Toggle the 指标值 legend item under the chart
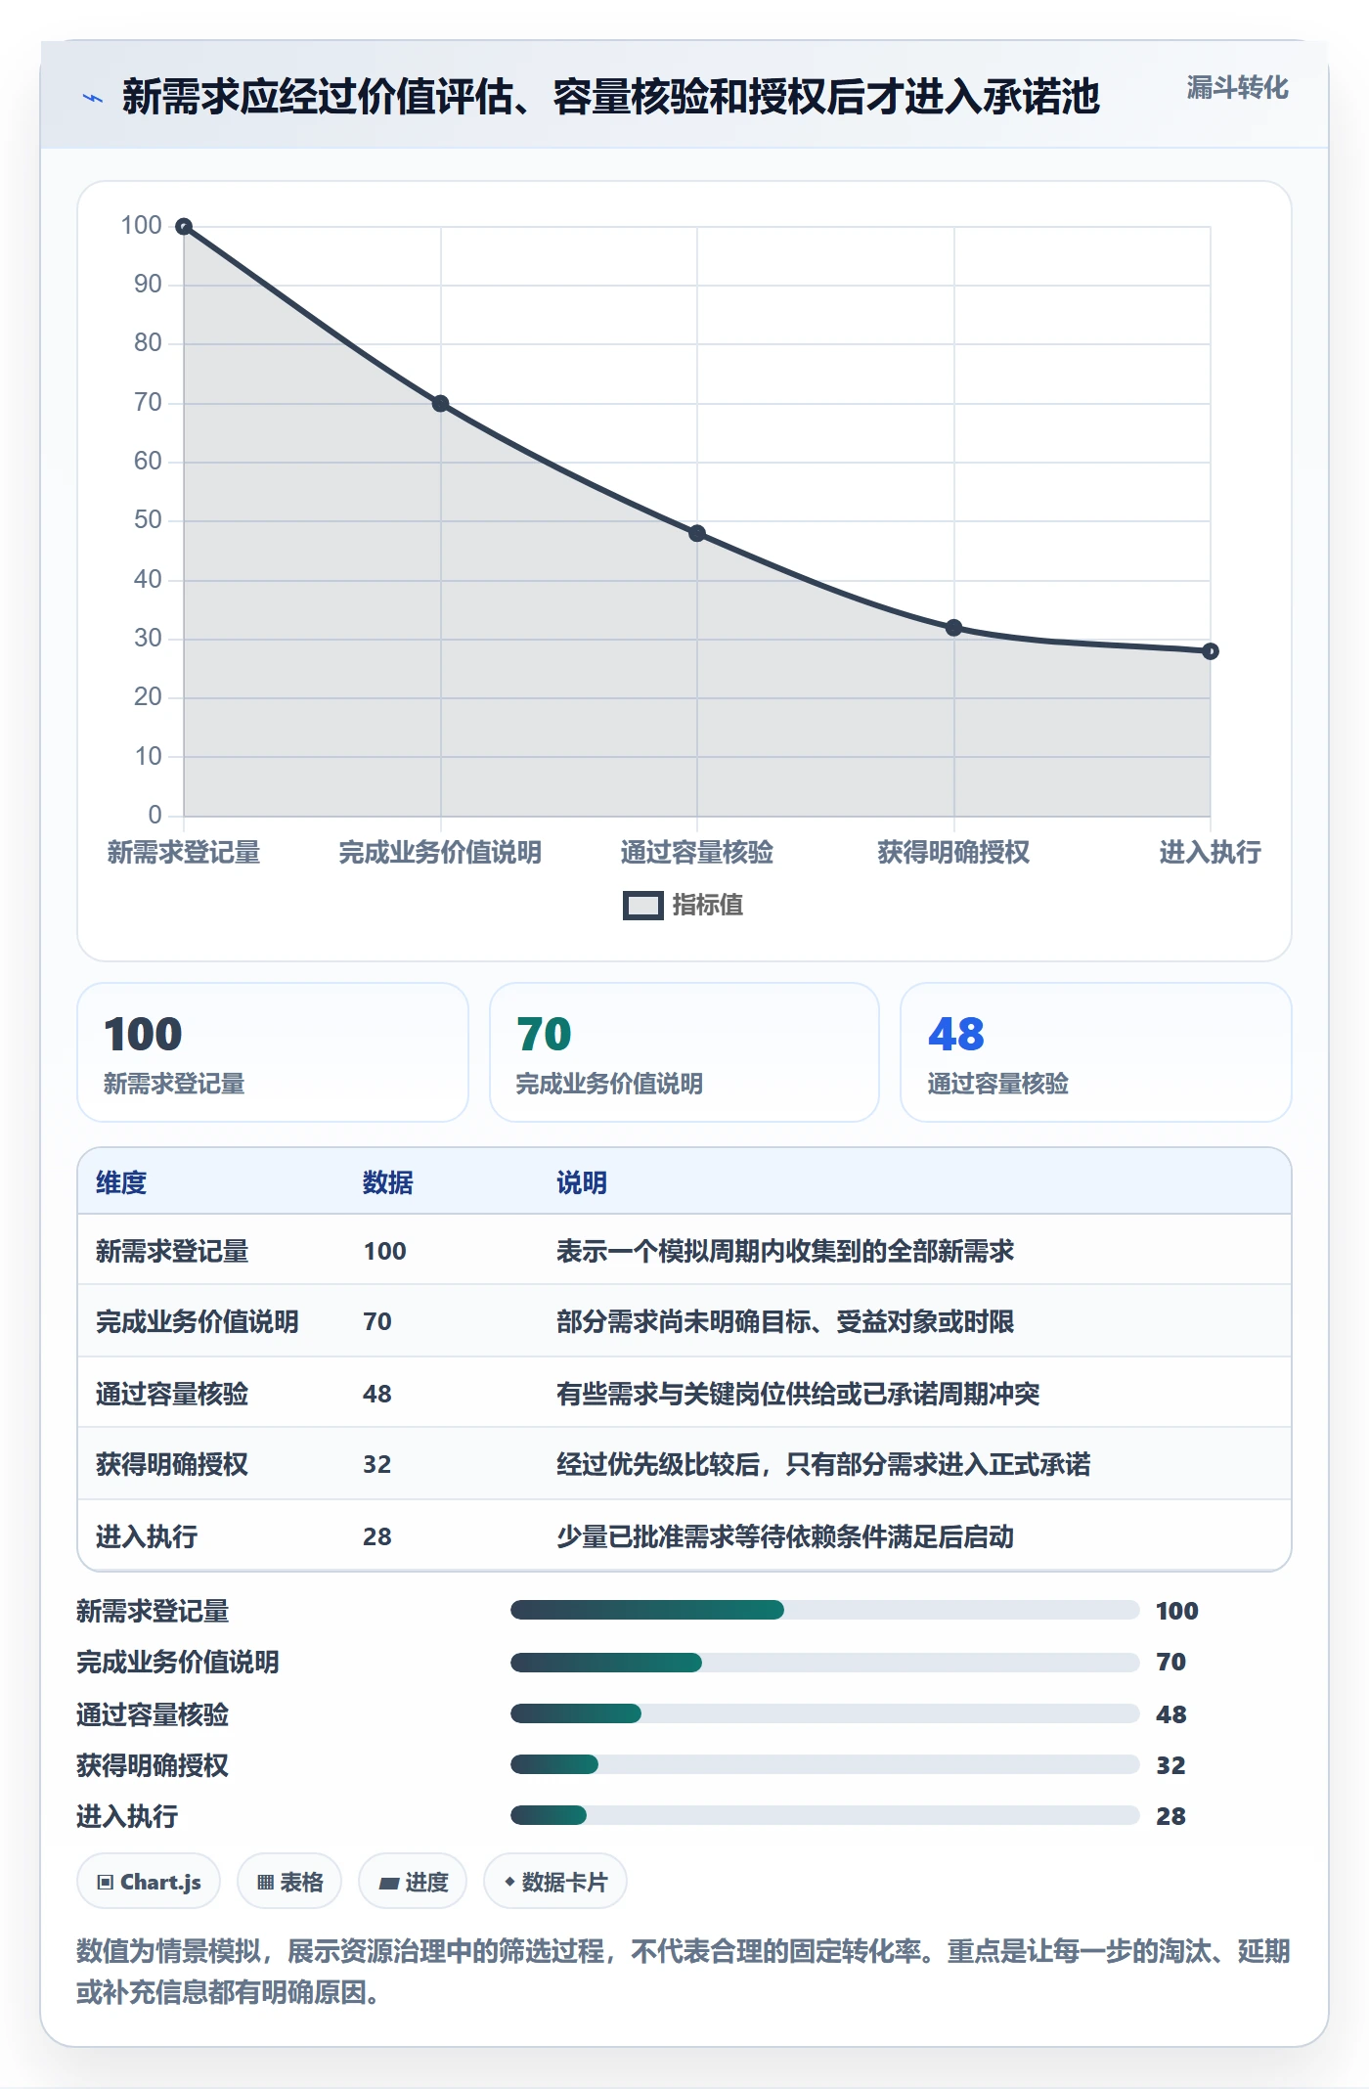The image size is (1369, 2089). [683, 905]
